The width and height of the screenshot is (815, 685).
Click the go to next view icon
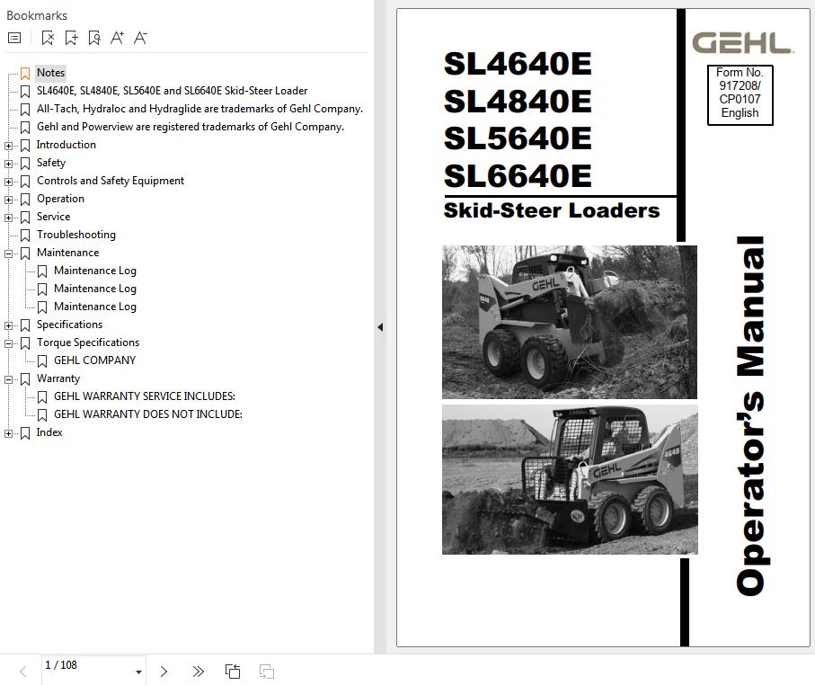point(267,672)
